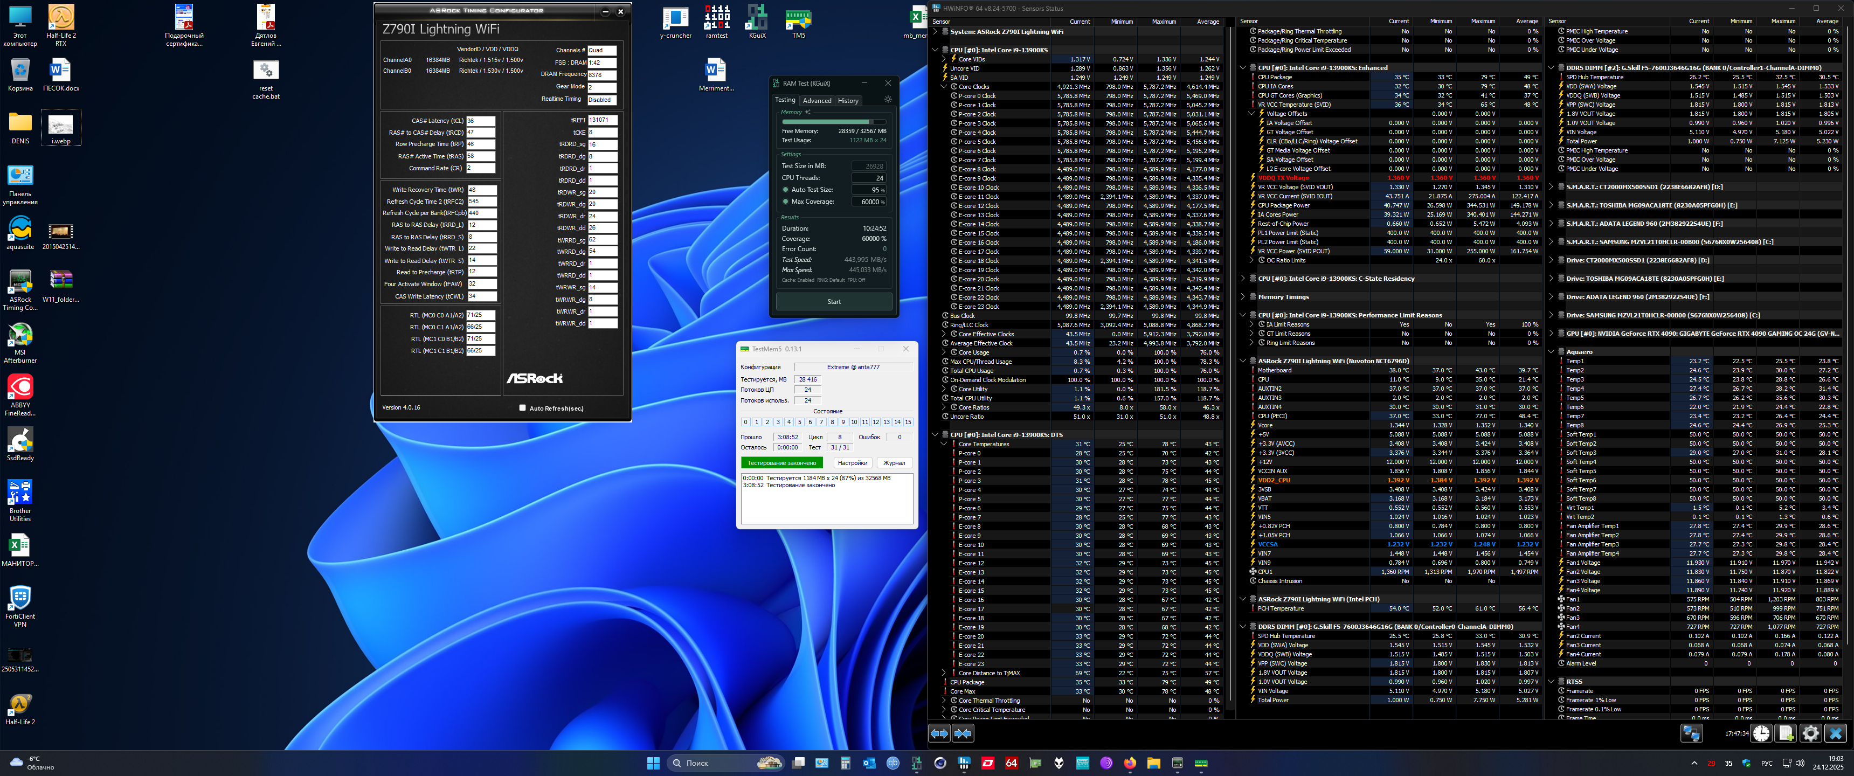Click HWiNFO log file add icon
The width and height of the screenshot is (1854, 776).
point(1786,733)
